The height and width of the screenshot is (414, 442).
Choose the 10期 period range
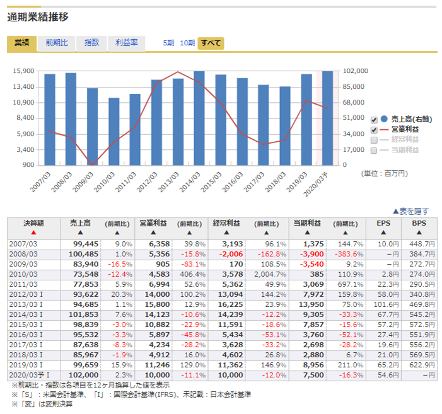[187, 43]
